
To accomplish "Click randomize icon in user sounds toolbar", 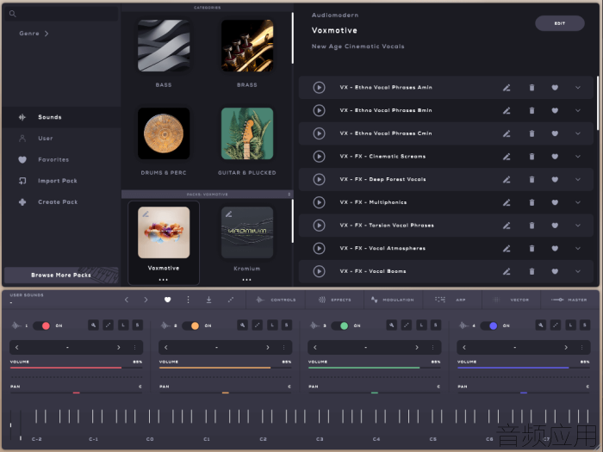I will coord(230,300).
